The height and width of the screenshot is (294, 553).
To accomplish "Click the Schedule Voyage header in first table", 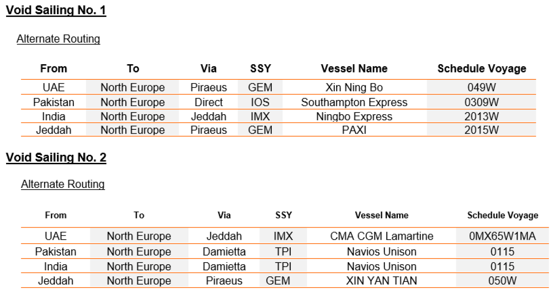I will tap(482, 69).
